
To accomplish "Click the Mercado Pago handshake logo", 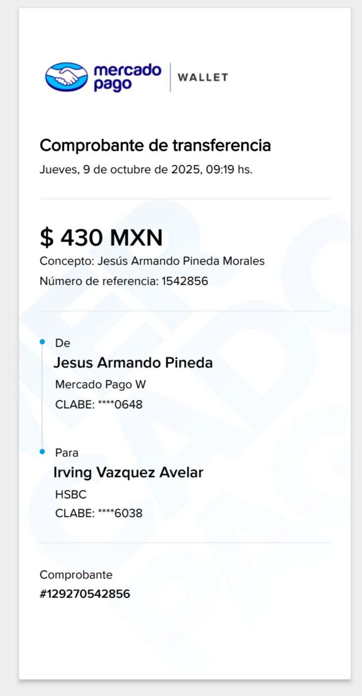I will 66,77.
